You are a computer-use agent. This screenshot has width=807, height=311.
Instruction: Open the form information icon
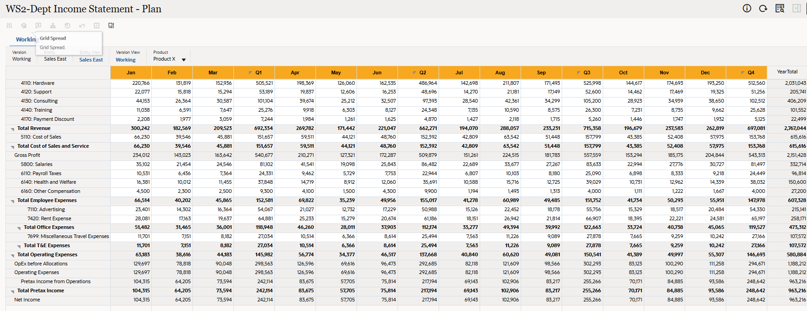pos(747,8)
